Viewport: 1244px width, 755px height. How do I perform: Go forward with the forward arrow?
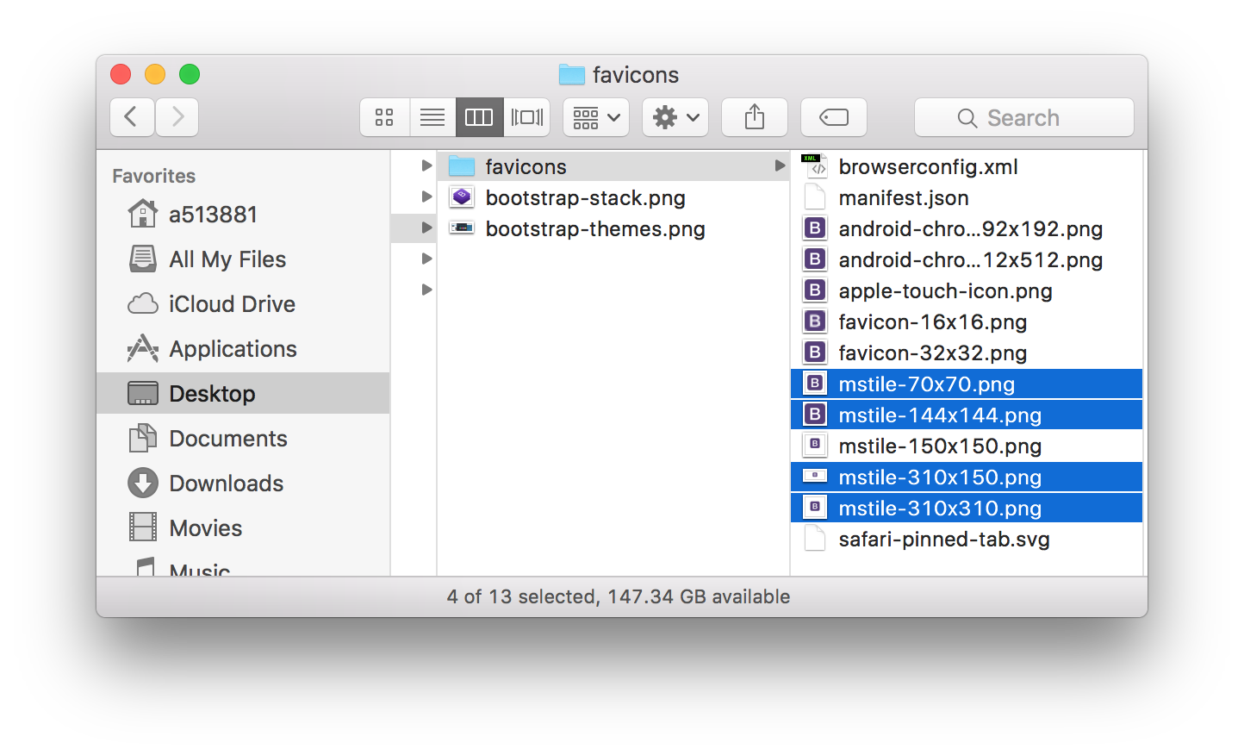[x=177, y=117]
